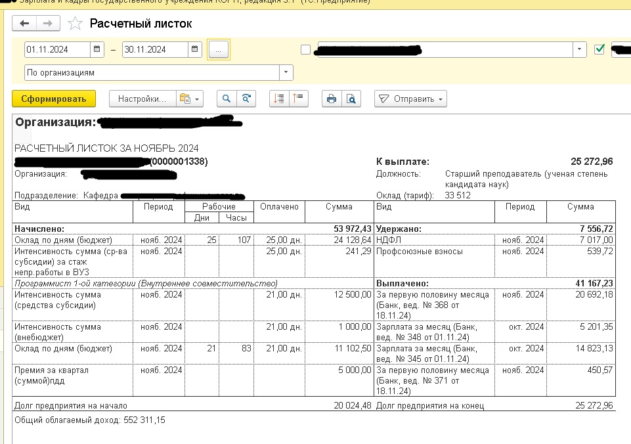This screenshot has width=631, height=444.
Task: Click Программист 1-ой категории row
Action: [x=146, y=283]
